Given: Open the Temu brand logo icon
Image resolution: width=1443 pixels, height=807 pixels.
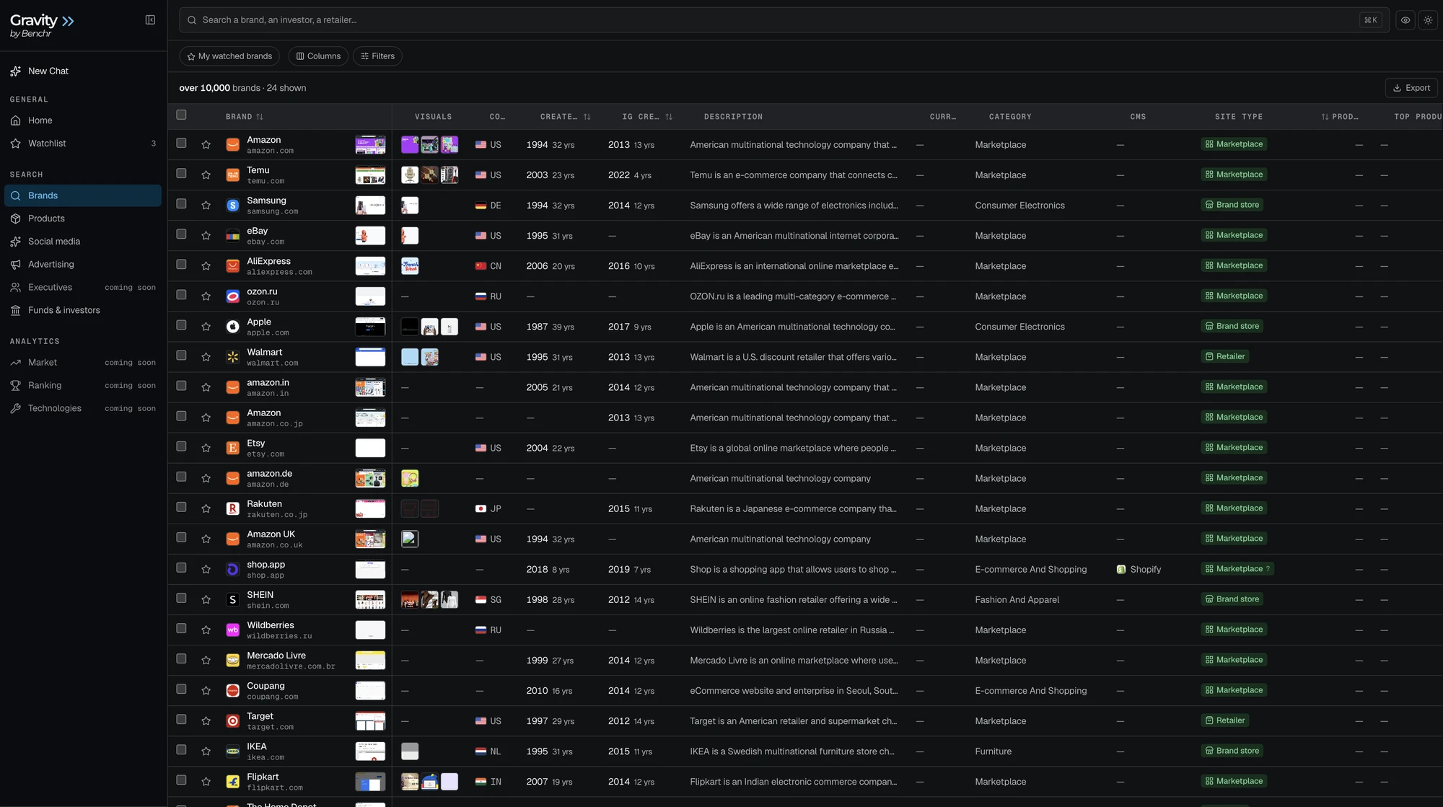Looking at the screenshot, I should pyautogui.click(x=232, y=175).
